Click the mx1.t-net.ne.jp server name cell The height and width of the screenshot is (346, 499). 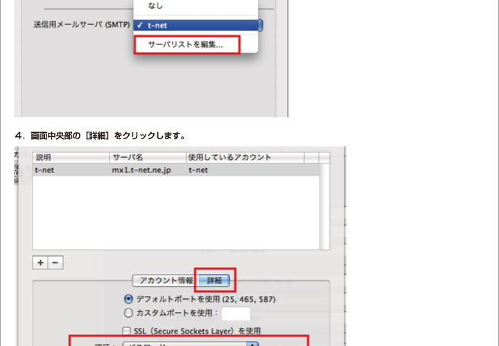[x=141, y=170]
